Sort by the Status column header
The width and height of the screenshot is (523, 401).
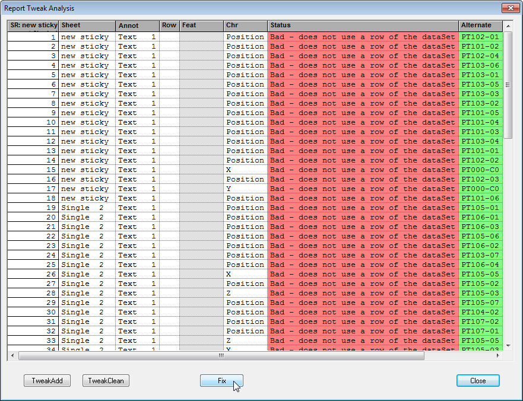[x=363, y=26]
